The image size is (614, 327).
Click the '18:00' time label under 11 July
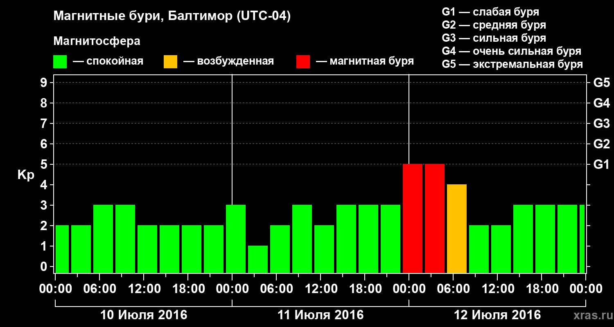[x=365, y=289]
